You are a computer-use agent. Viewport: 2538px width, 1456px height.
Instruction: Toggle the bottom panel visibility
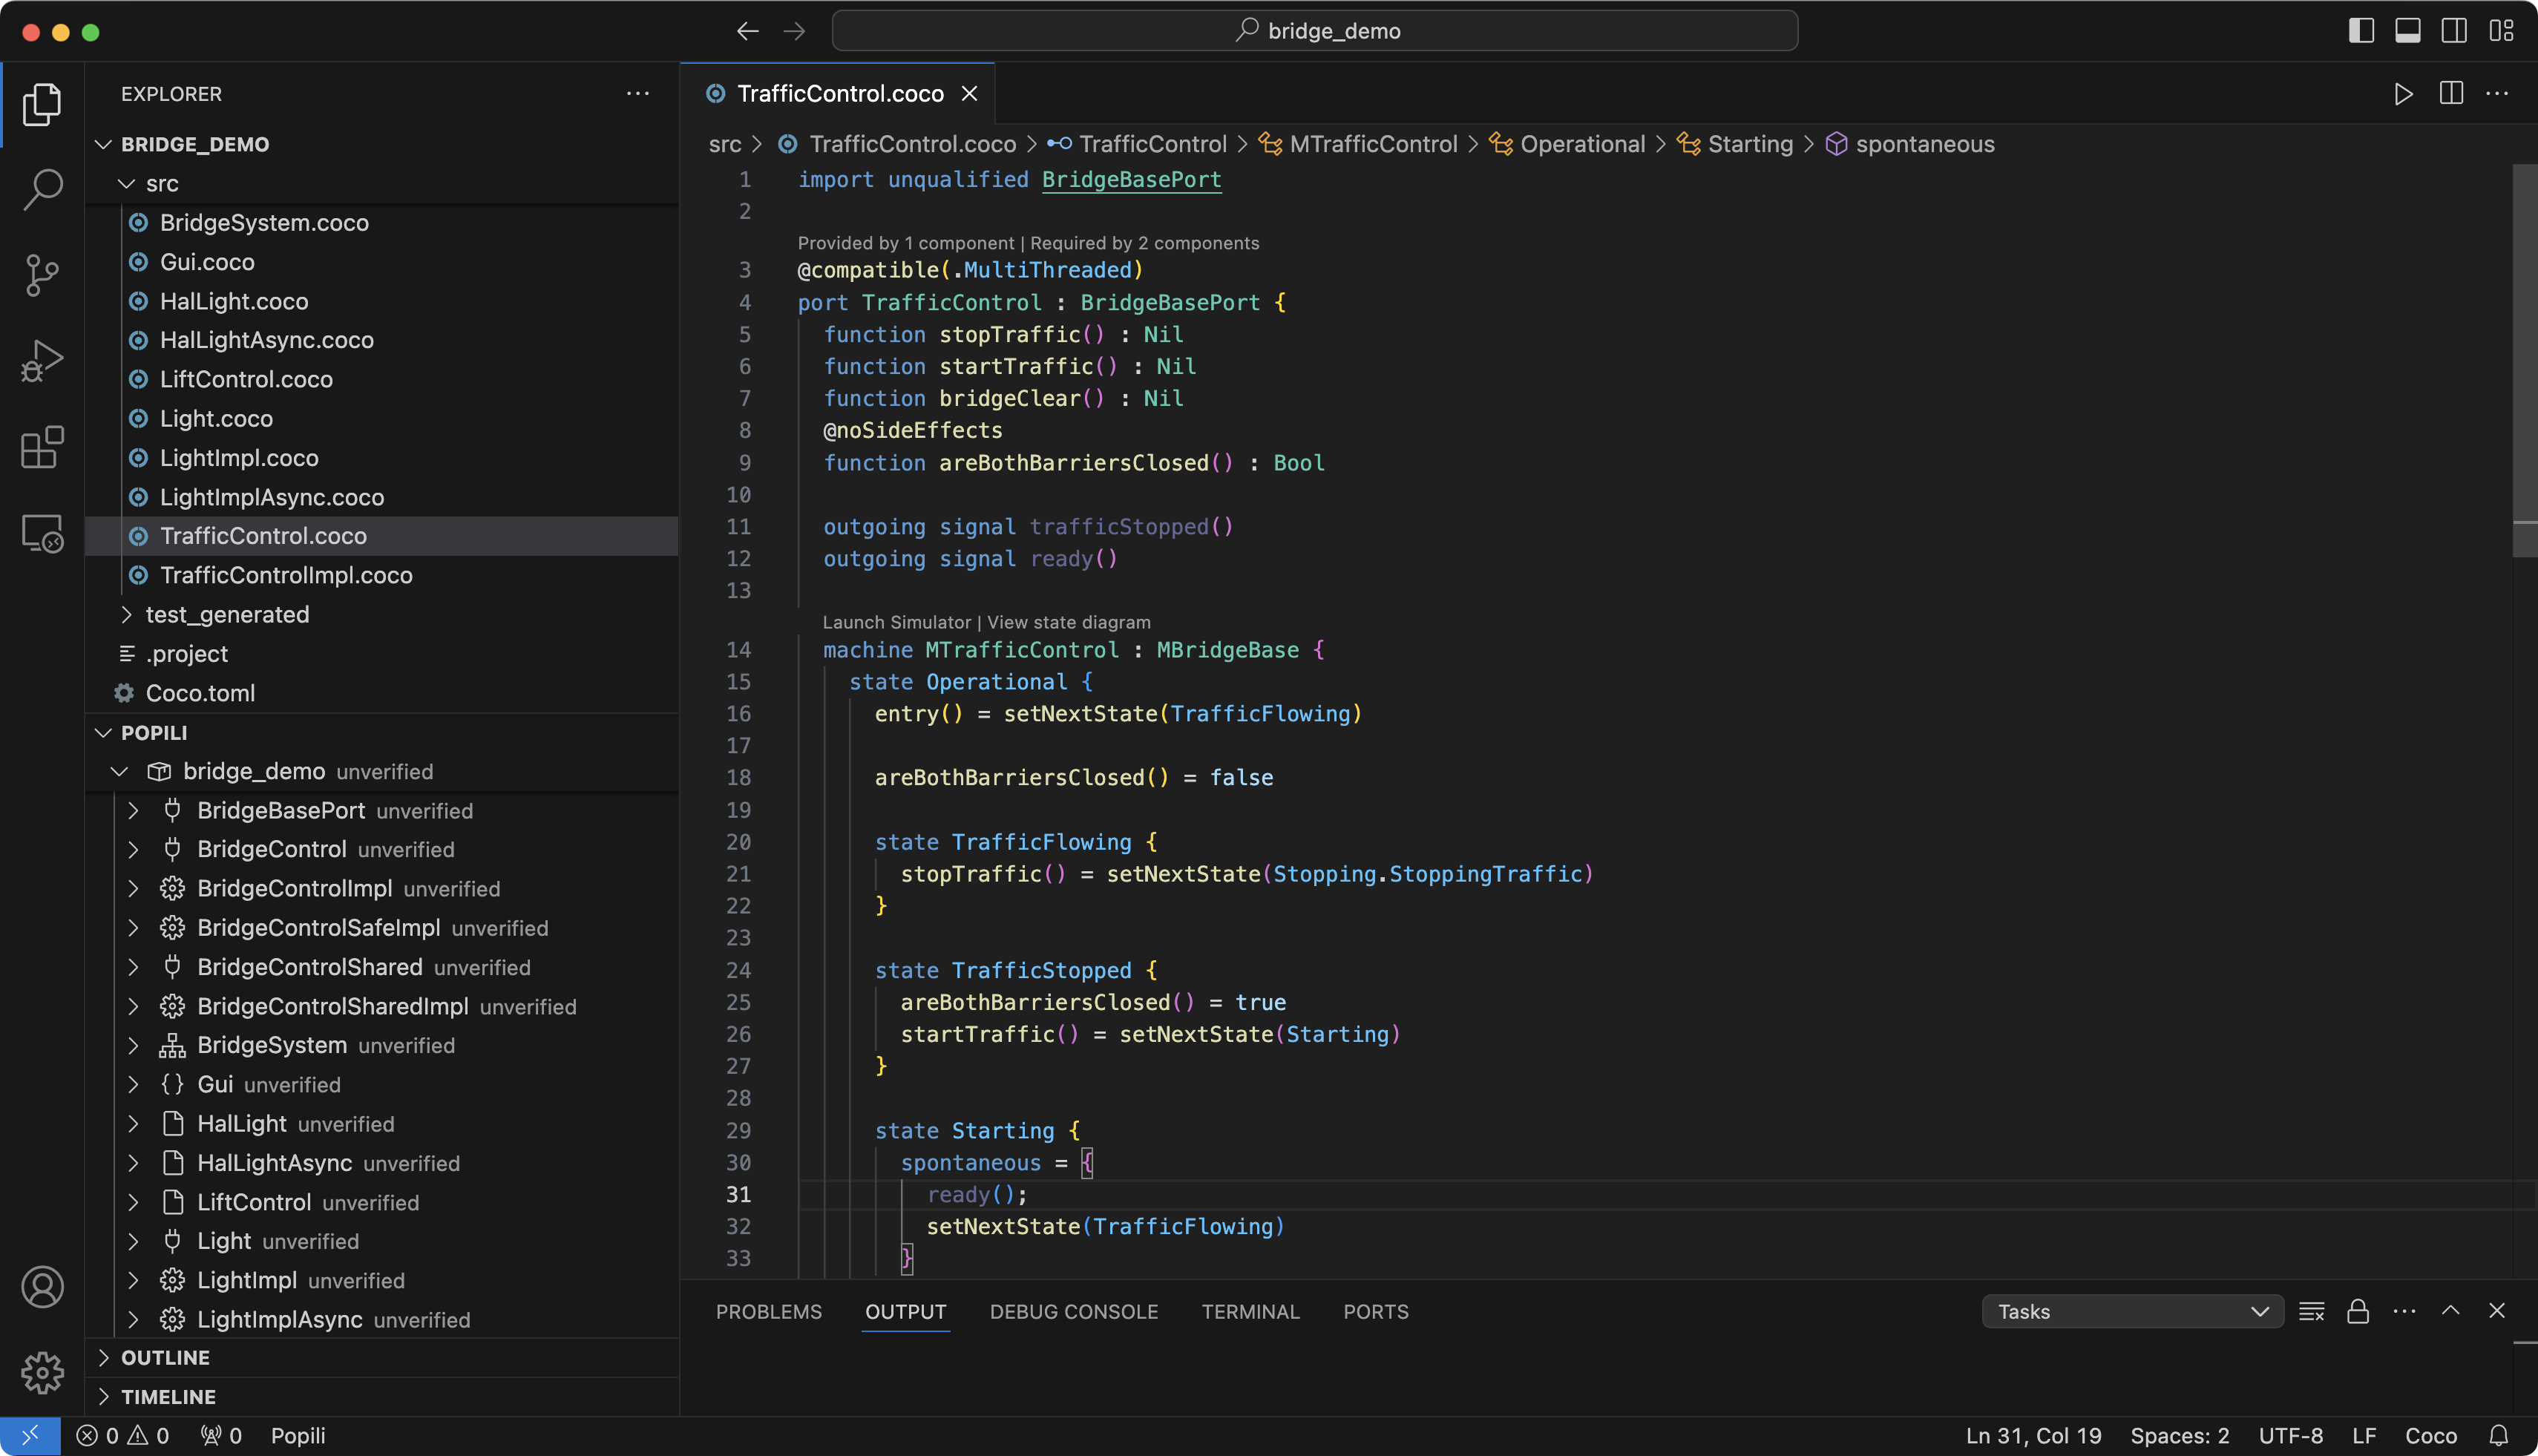coord(2408,31)
